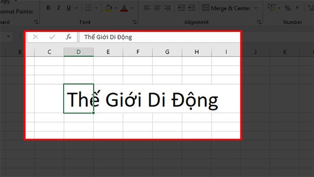Apply fill color bucket
The height and width of the screenshot is (177, 314).
coord(109,8)
